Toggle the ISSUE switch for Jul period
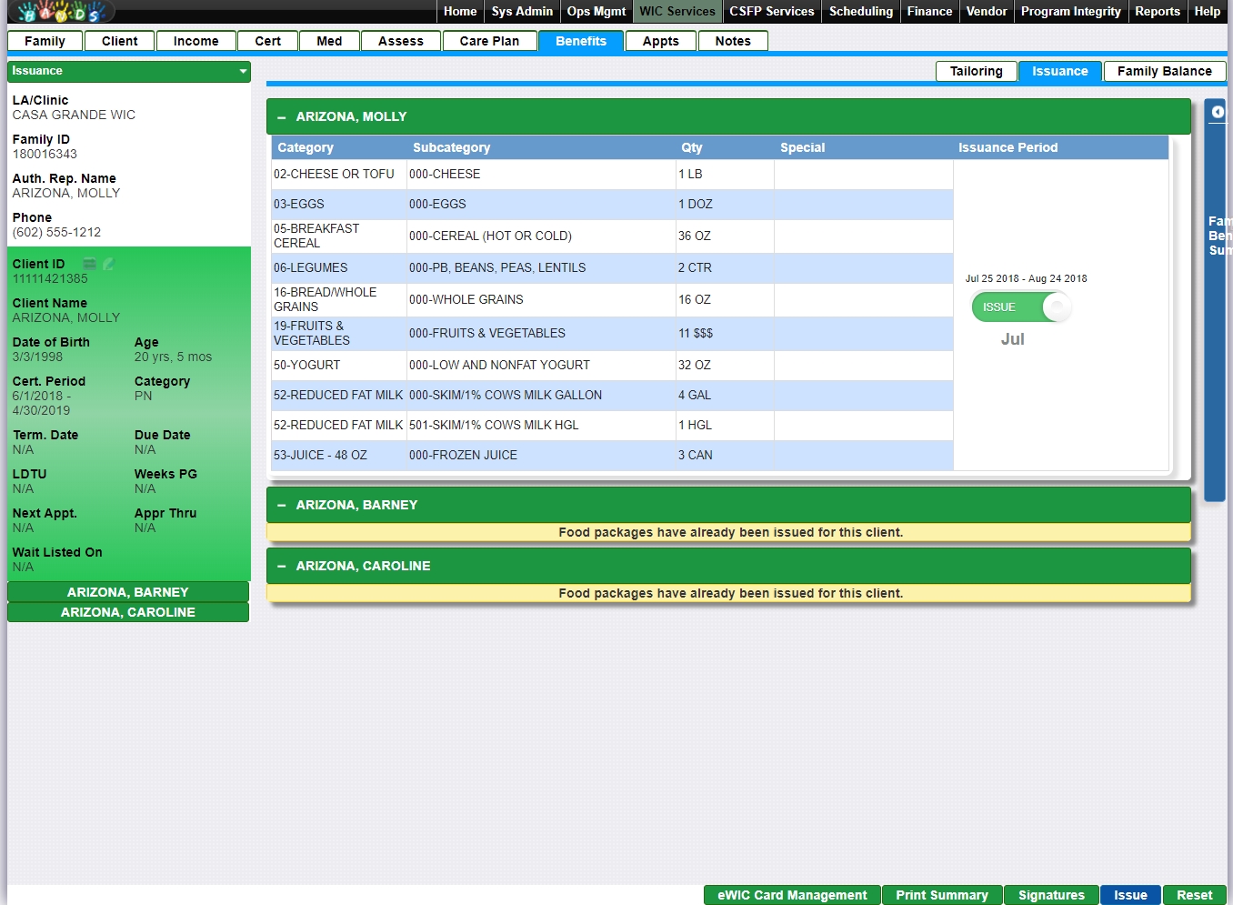 (1020, 307)
